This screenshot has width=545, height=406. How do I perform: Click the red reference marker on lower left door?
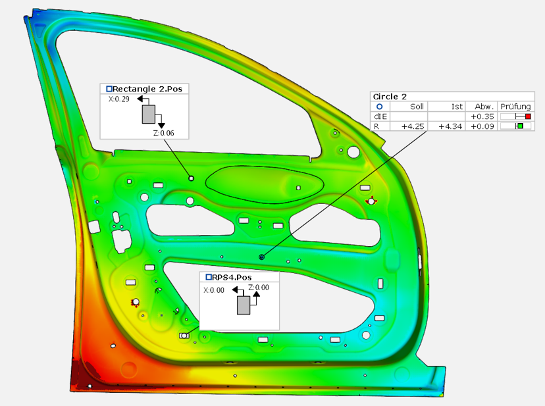135,303
